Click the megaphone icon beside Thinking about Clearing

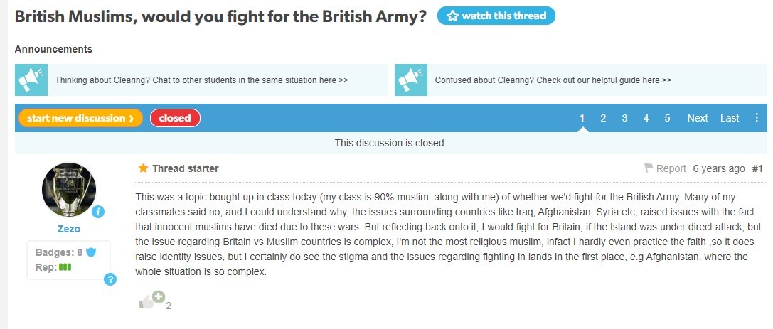pyautogui.click(x=31, y=80)
